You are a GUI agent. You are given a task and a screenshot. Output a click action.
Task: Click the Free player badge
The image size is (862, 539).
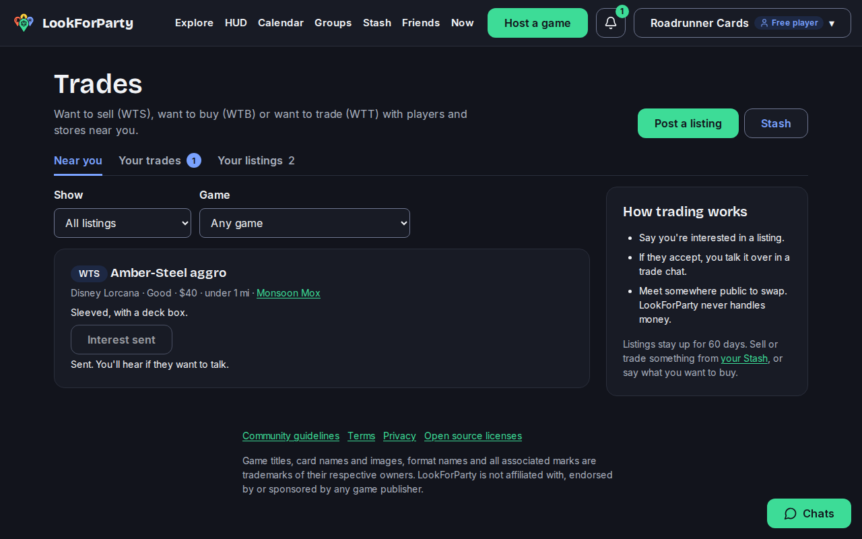click(x=789, y=23)
